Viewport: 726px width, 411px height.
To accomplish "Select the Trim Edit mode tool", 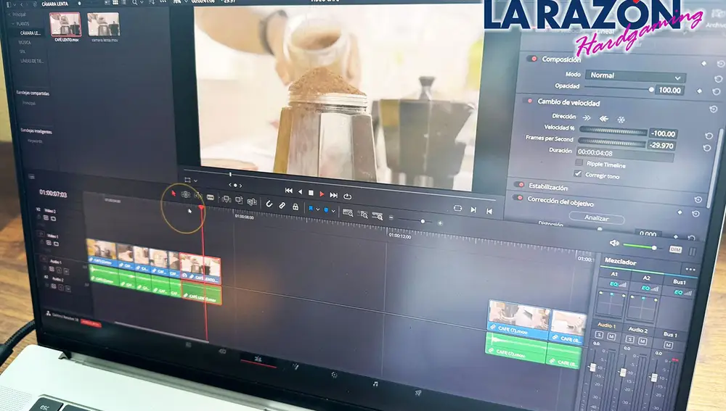I will [186, 195].
